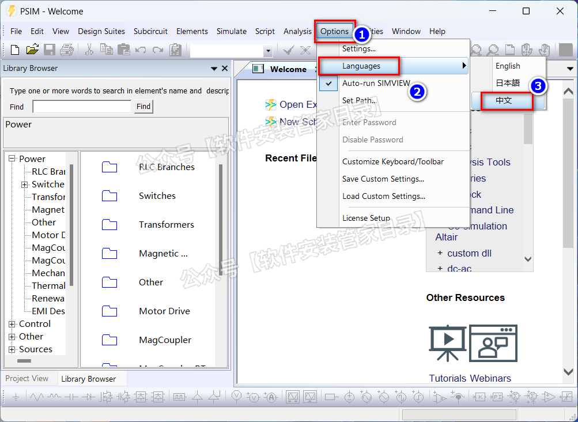Select 日本語 language option
578x422 pixels.
coord(508,83)
